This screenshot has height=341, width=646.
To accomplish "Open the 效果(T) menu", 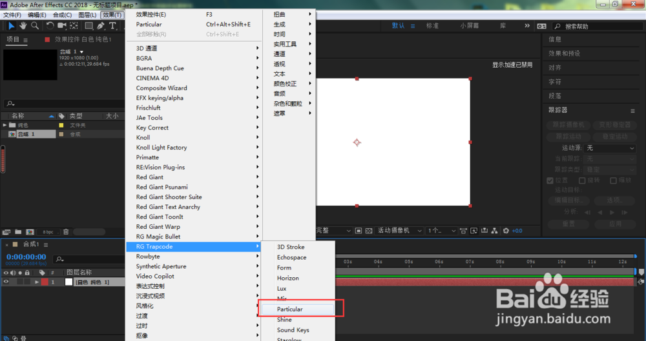I will click(x=112, y=15).
